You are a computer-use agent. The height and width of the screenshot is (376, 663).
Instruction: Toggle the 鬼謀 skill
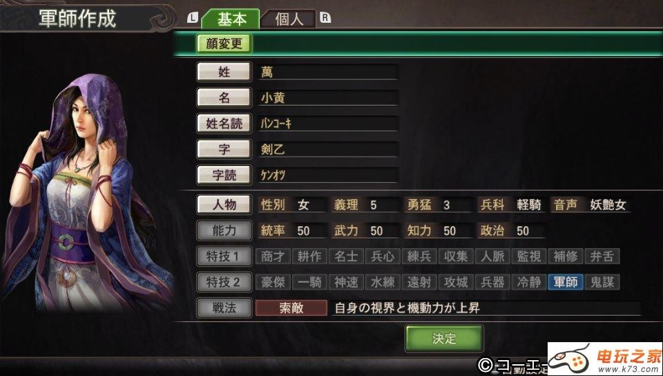(602, 282)
